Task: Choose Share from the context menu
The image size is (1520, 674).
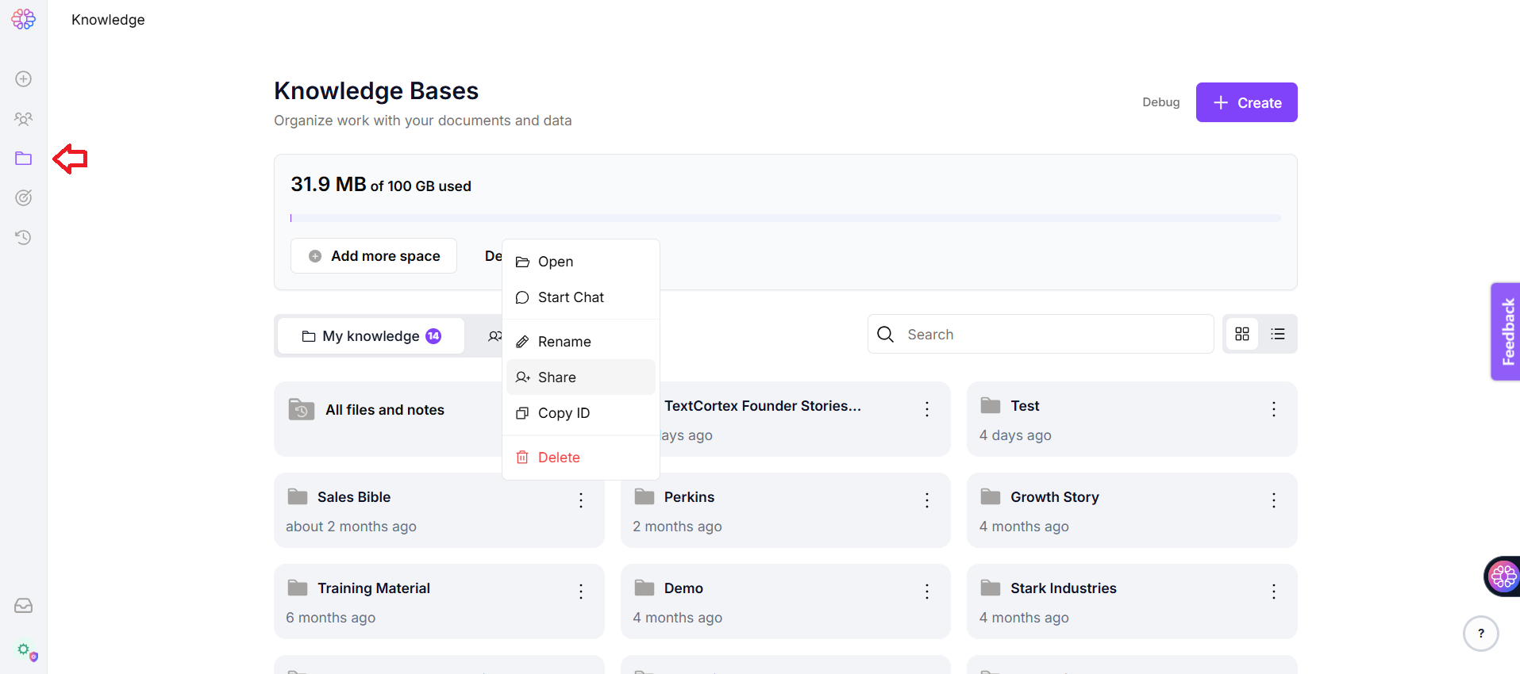Action: pos(556,377)
